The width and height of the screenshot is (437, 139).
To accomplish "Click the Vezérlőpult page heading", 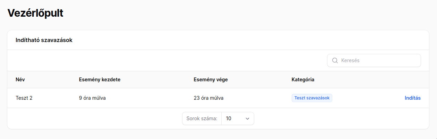I will (35, 13).
